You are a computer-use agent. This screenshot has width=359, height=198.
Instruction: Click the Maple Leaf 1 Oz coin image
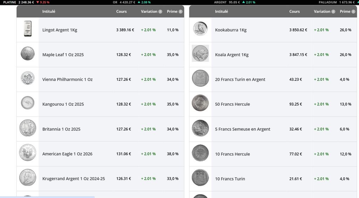click(x=28, y=54)
